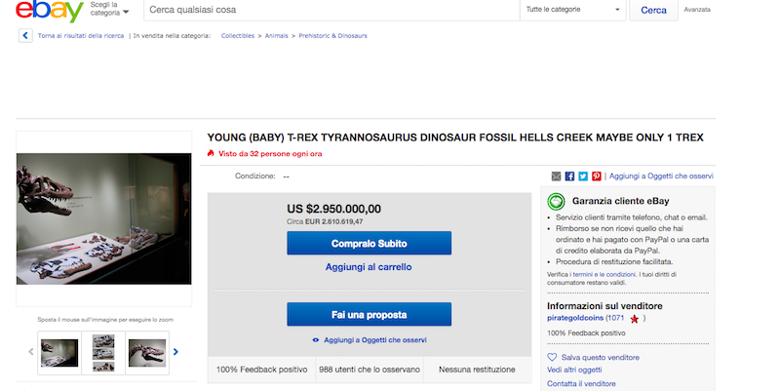
Task: Share listing on Twitter
Action: click(x=583, y=176)
